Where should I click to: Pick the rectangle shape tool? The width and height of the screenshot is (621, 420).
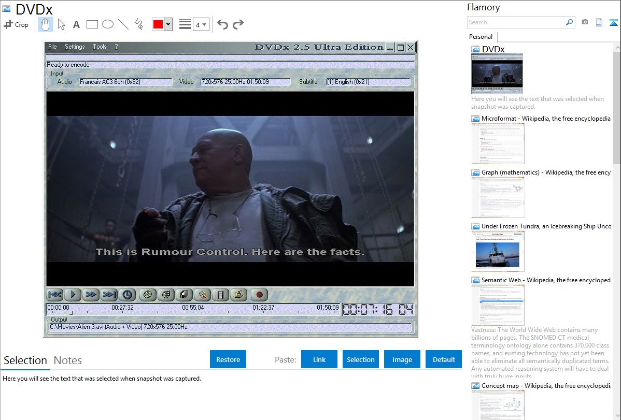click(x=92, y=24)
